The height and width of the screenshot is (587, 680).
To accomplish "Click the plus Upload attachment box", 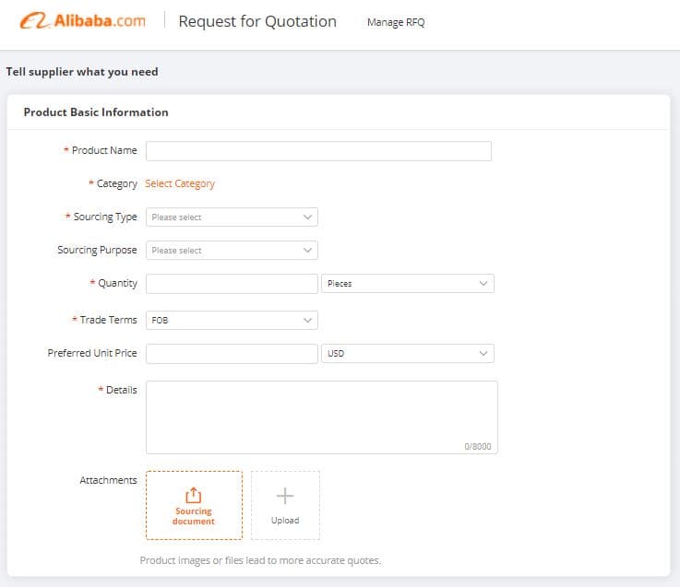I will pyautogui.click(x=285, y=505).
